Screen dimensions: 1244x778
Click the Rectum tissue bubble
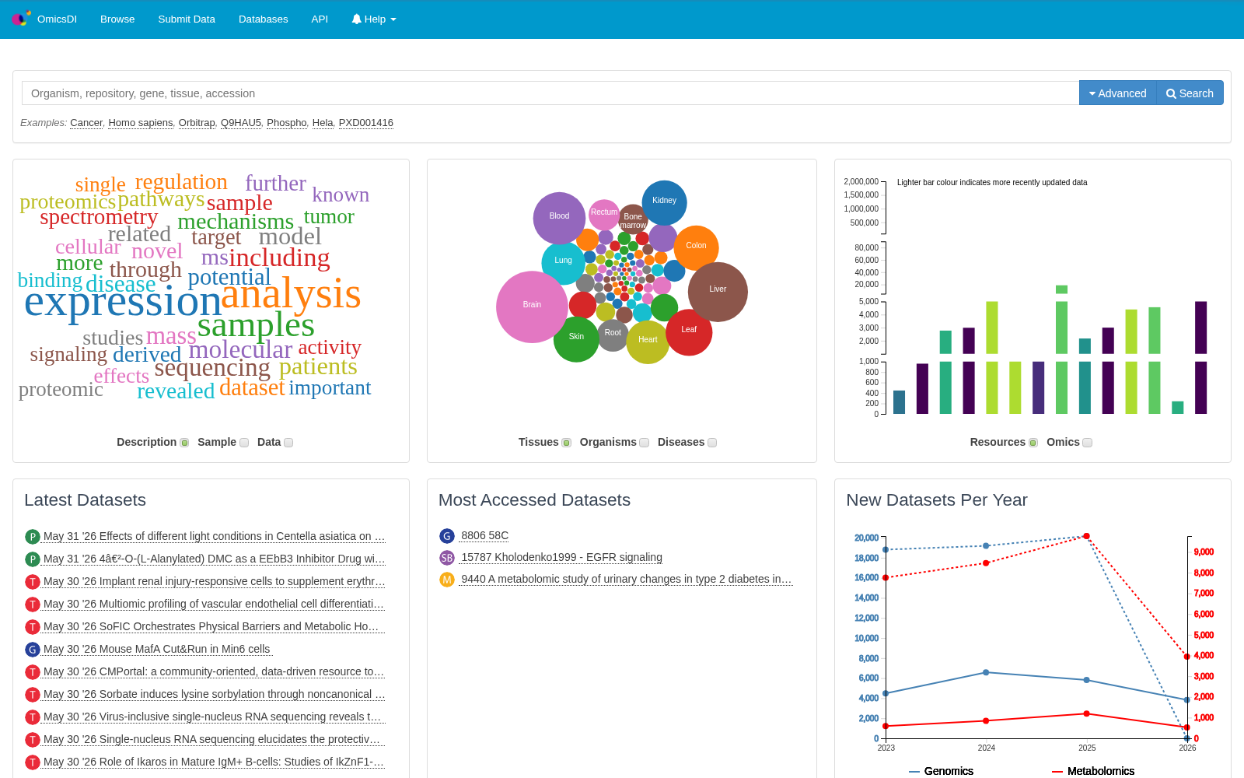(x=604, y=215)
